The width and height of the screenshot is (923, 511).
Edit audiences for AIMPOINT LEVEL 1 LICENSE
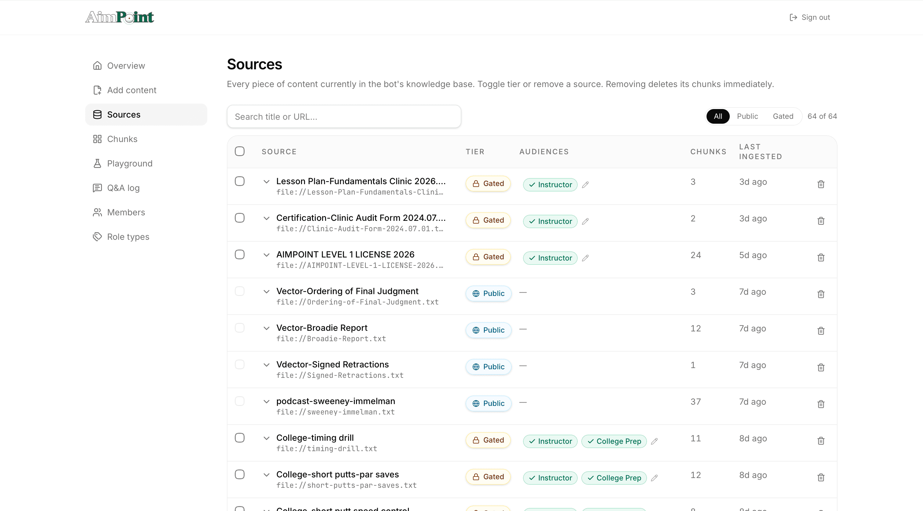click(x=586, y=258)
